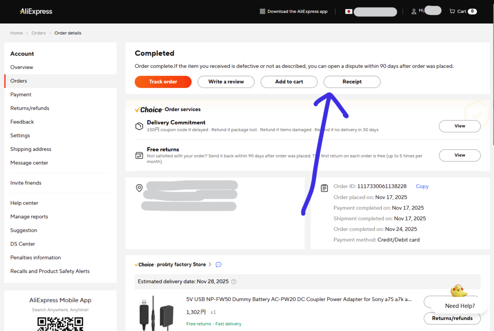This screenshot has width=494, height=331.
Task: Click the Estimated delivery date Nov 28, 2025
Action: tap(183, 282)
